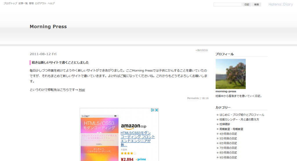
Task: Click the prime badge in the ad
Action: (x=141, y=159)
